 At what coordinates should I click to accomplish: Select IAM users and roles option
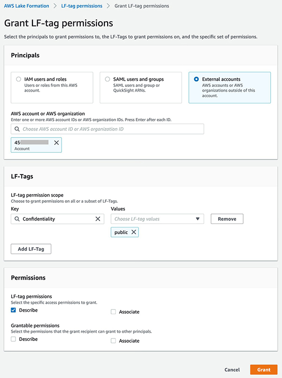[x=18, y=79]
